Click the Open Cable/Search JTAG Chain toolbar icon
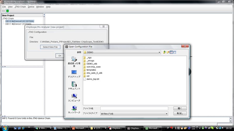The height and width of the screenshot is (131, 234). 4,11
